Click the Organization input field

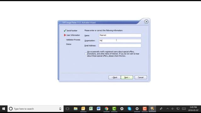pyautogui.click(x=120, y=40)
